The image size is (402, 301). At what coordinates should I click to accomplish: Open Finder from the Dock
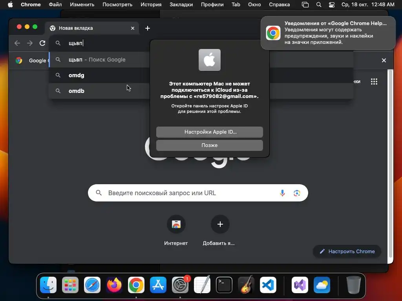(x=48, y=285)
